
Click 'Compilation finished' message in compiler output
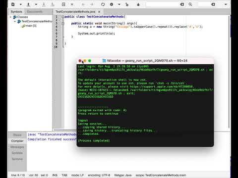52,139
